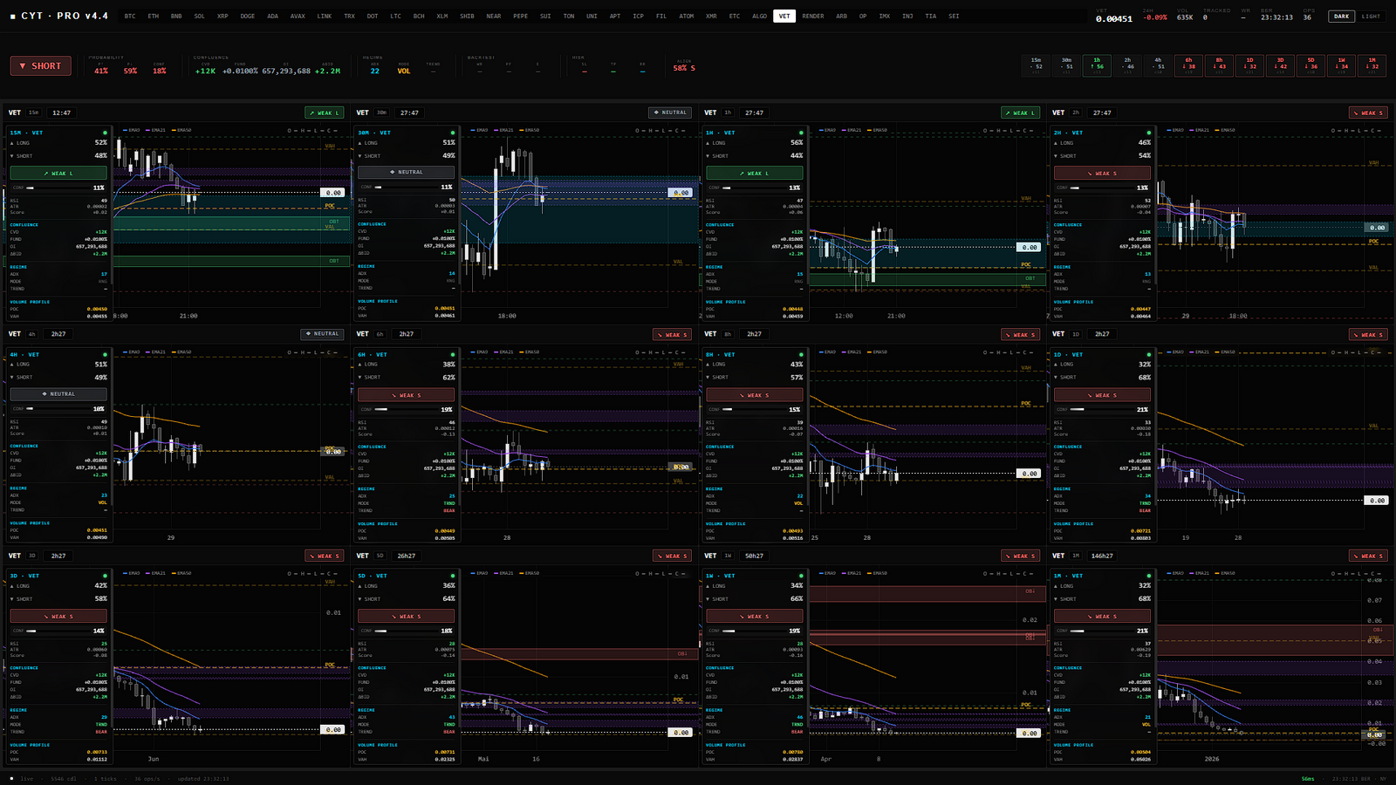Screen dimensions: 1396x785
Task: Click the 23:32:13 clock in top bar
Action: [1276, 17]
